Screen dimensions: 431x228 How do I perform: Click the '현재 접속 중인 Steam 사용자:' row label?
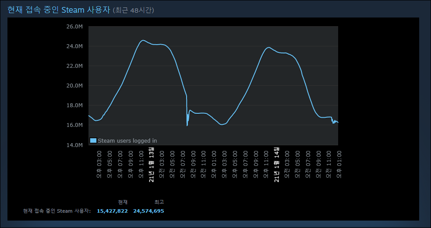click(x=57, y=211)
